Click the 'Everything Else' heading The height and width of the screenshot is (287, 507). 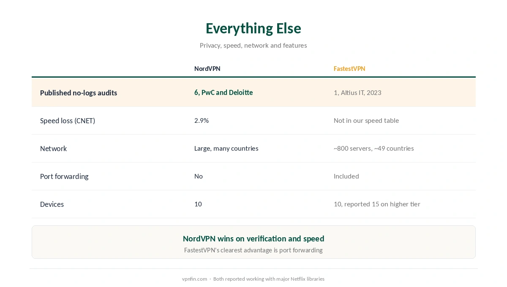pos(253,28)
